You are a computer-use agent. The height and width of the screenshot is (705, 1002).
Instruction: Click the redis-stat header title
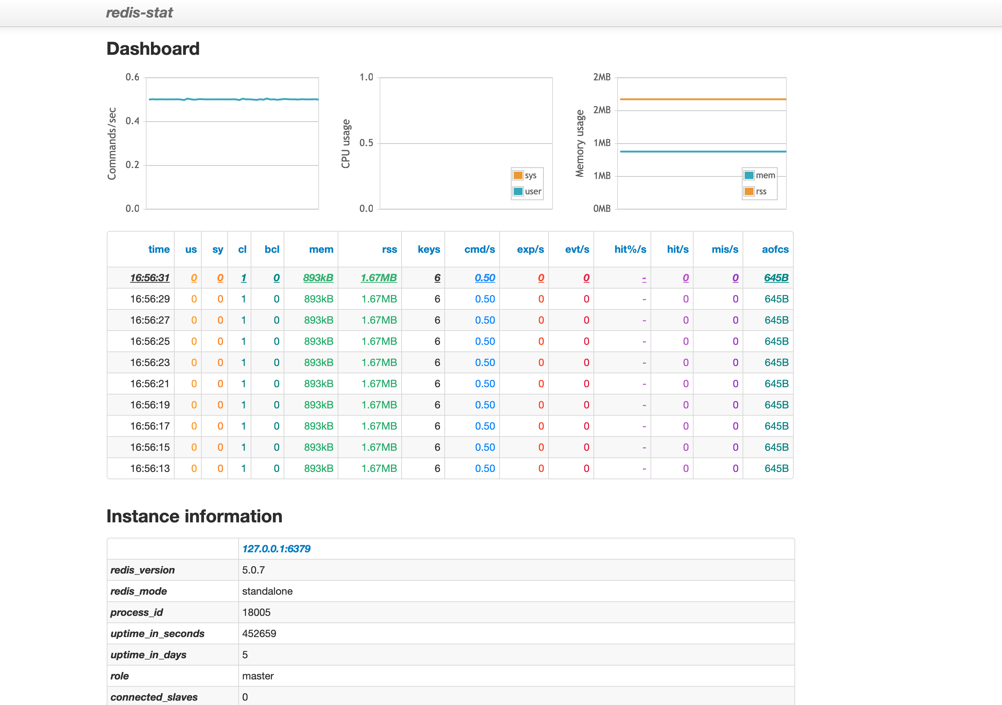(x=139, y=13)
